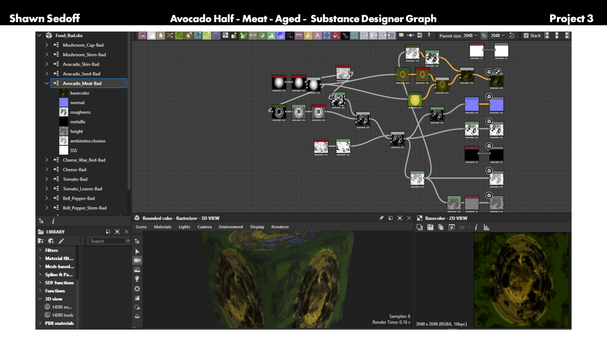Image resolution: width=607 pixels, height=341 pixels.
Task: Add a Value Processor node
Action: point(345,35)
